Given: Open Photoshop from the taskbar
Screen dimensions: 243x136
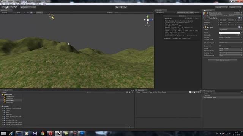Looking at the screenshot, I should coord(82,133).
